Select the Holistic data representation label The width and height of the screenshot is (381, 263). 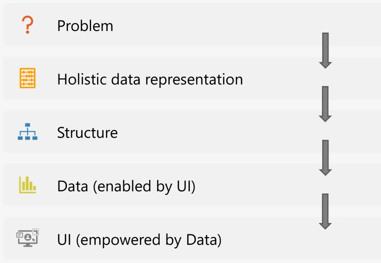click(150, 80)
